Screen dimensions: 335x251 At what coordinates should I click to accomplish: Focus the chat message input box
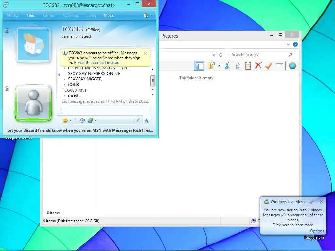coord(105,111)
